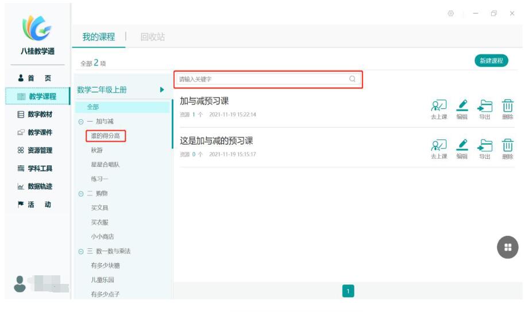
Task: Go to page 1 in pagination
Action: pyautogui.click(x=348, y=291)
